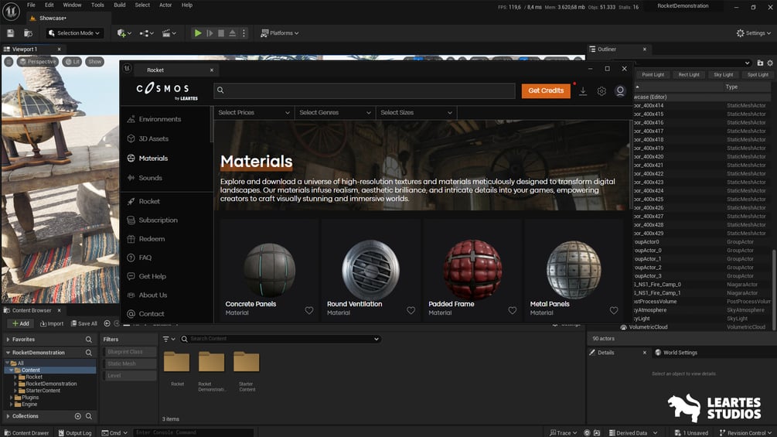Expand the Favorites section
777x437 pixels.
point(8,340)
